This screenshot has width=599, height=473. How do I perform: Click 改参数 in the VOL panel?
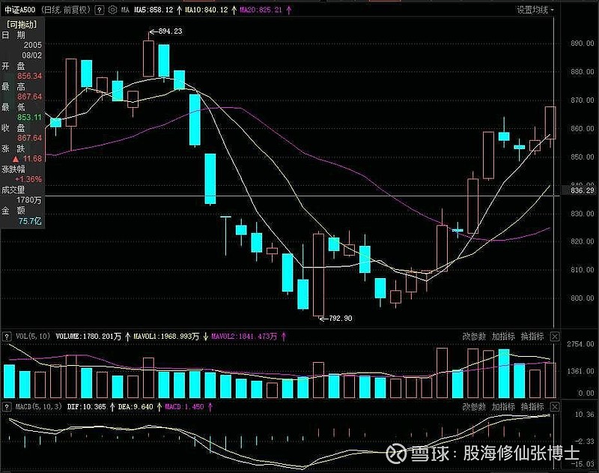474,337
